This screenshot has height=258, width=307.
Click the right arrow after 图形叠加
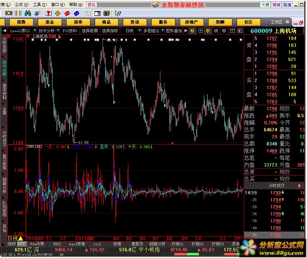(x=186, y=30)
